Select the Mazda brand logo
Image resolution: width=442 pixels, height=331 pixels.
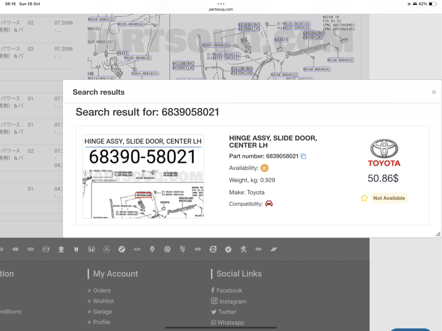(x=46, y=249)
